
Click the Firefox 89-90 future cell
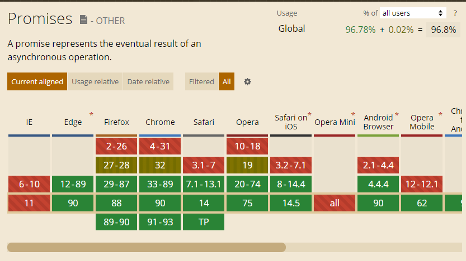point(116,222)
